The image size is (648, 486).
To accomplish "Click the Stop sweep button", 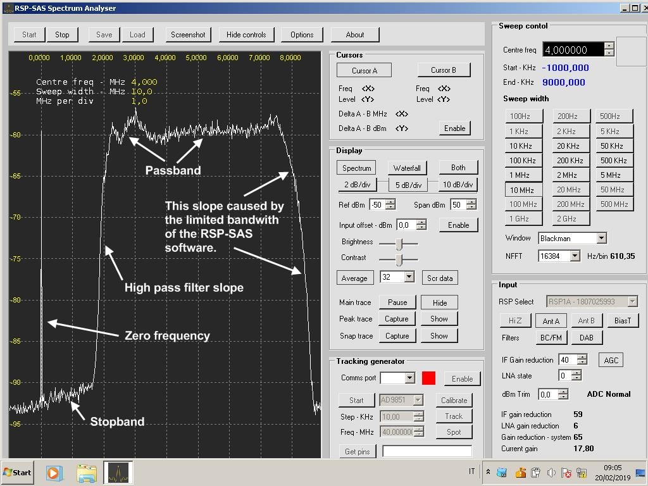I will click(62, 35).
